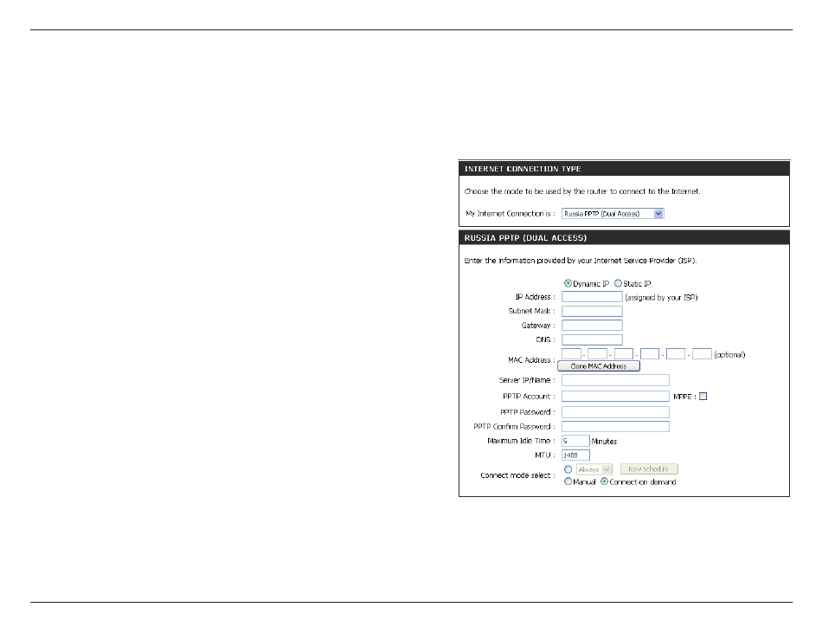Click the Maximum Idle Time field
Screen dimensions: 822x633
(575, 441)
